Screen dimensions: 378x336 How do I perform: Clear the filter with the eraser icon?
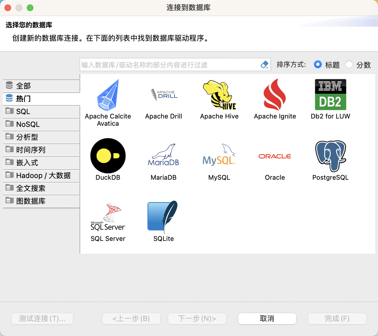point(264,65)
